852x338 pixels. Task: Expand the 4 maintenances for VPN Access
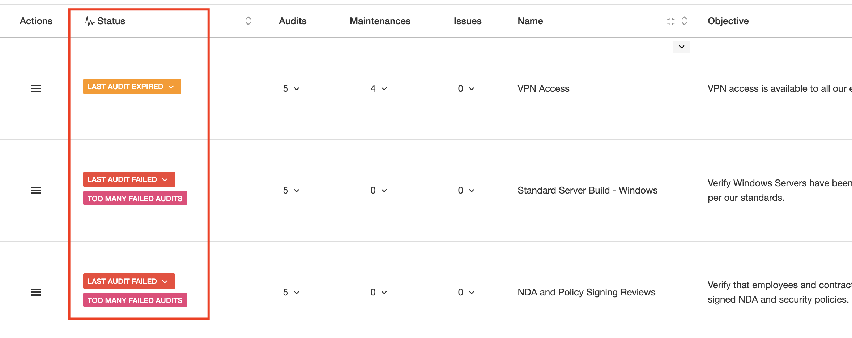[x=379, y=88]
